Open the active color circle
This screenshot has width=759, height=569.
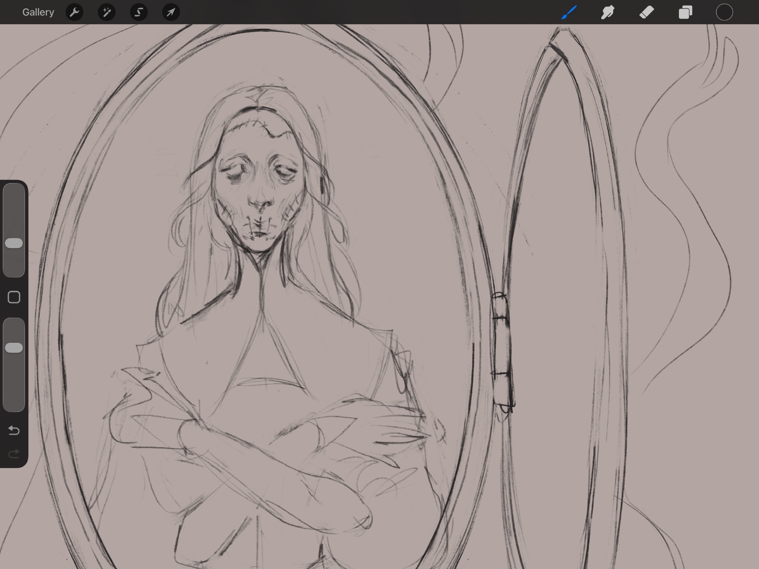click(724, 13)
